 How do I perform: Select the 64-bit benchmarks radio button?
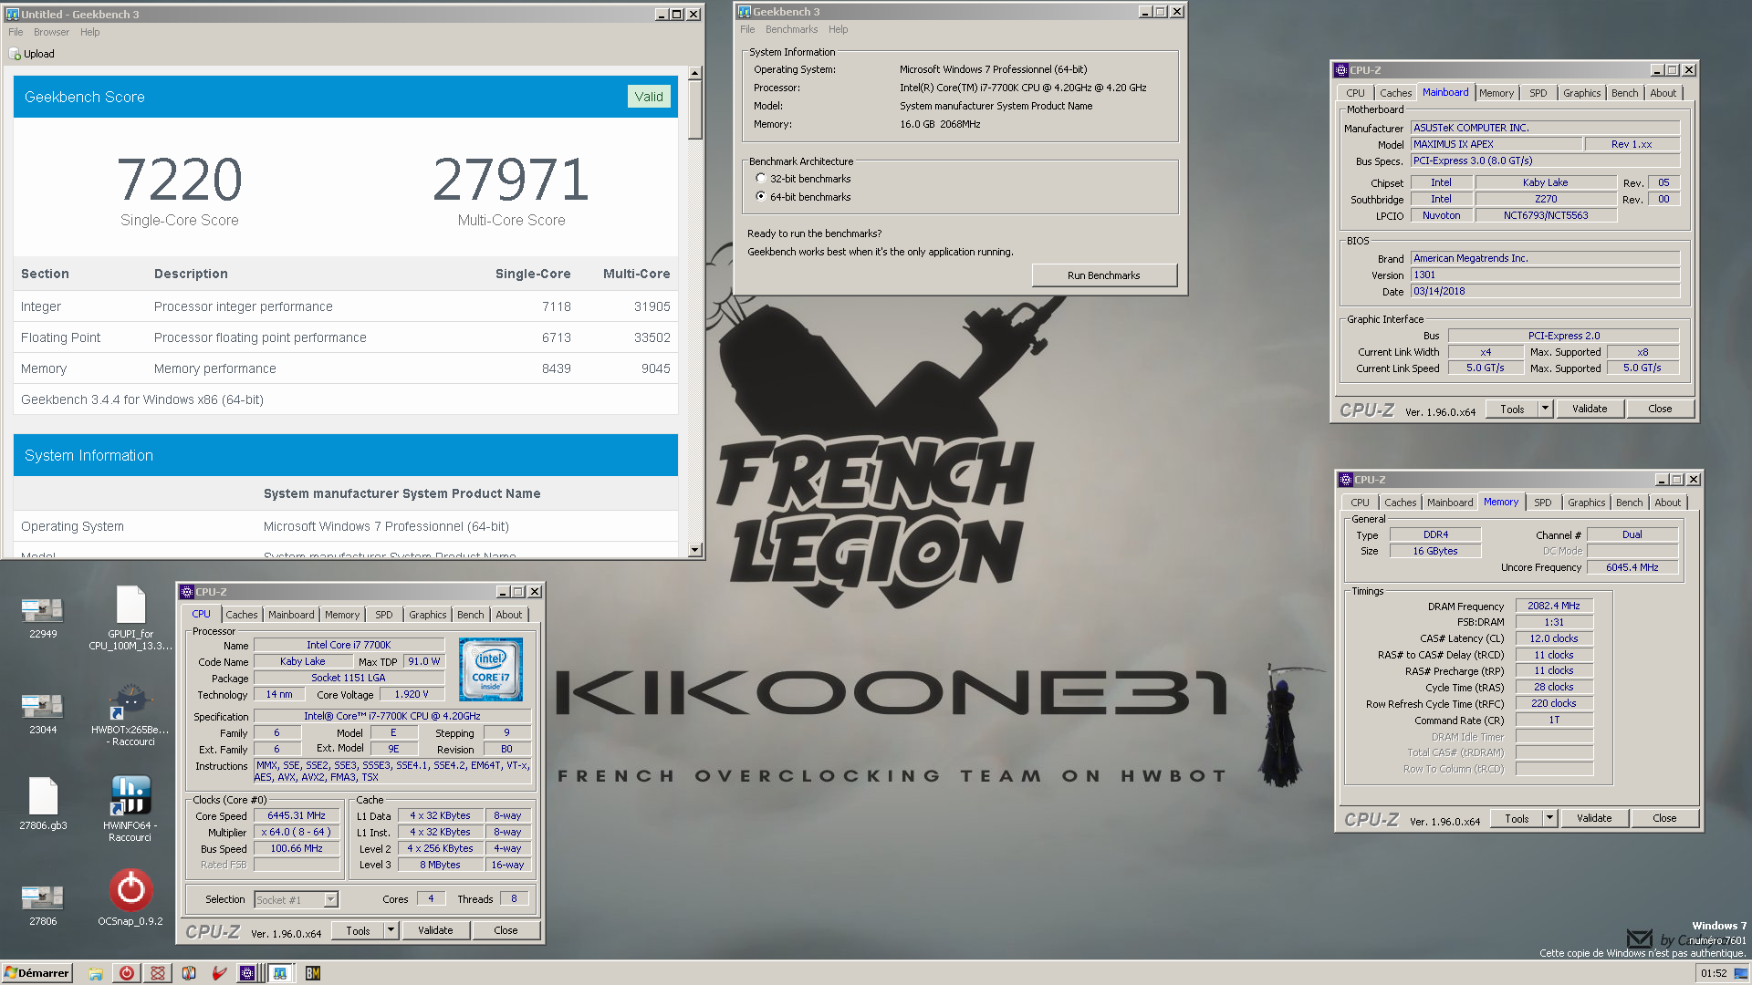pyautogui.click(x=761, y=196)
